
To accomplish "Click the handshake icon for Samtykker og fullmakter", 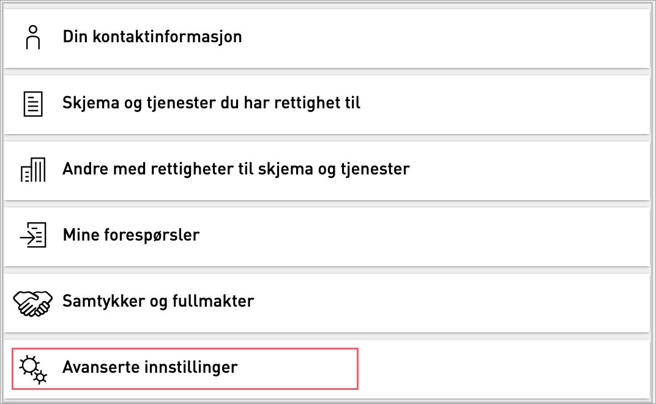I will coord(32,302).
